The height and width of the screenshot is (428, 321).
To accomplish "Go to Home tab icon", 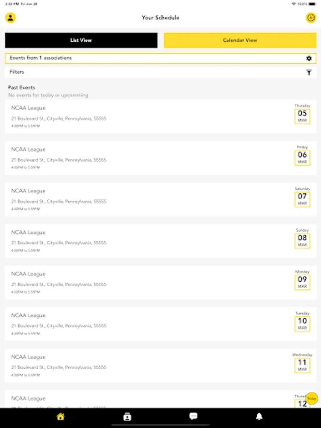I will 60,417.
